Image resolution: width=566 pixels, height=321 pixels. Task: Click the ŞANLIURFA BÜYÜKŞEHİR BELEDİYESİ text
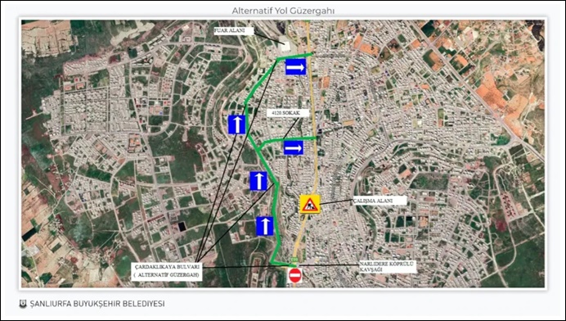pyautogui.click(x=97, y=304)
